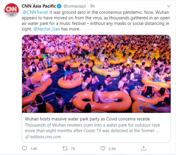The width and height of the screenshot is (178, 155).
Task: Click the reply speech bubble icon
Action: pos(24,148)
